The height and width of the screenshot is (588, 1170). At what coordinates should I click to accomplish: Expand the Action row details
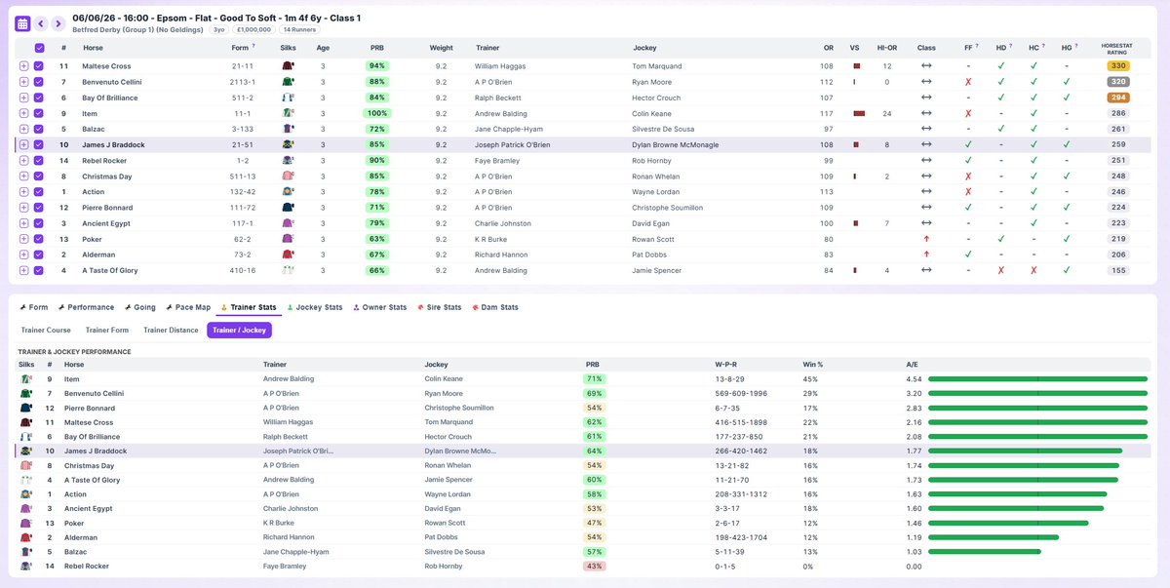(x=23, y=192)
